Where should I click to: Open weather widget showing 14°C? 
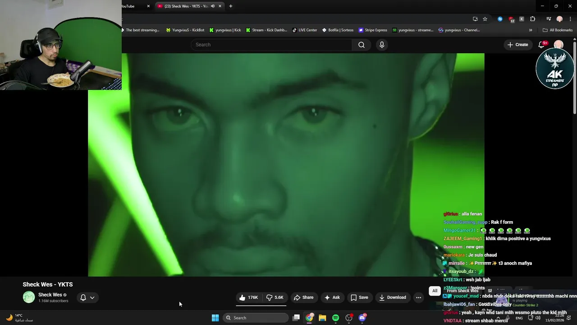[19, 318]
